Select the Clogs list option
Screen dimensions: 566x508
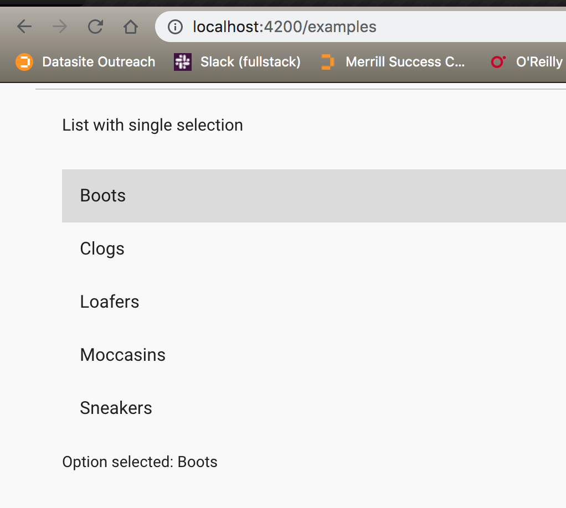314,249
